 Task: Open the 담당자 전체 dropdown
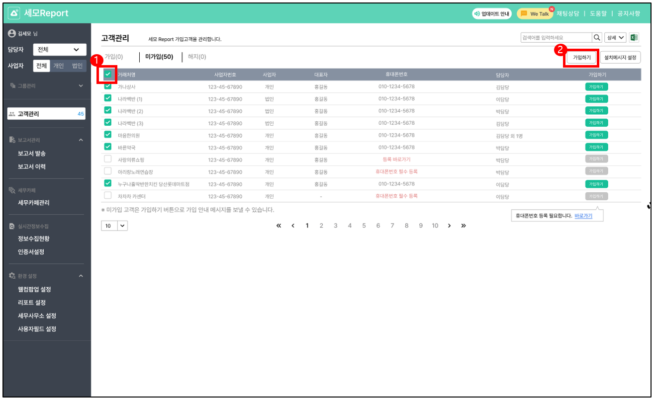(x=59, y=50)
